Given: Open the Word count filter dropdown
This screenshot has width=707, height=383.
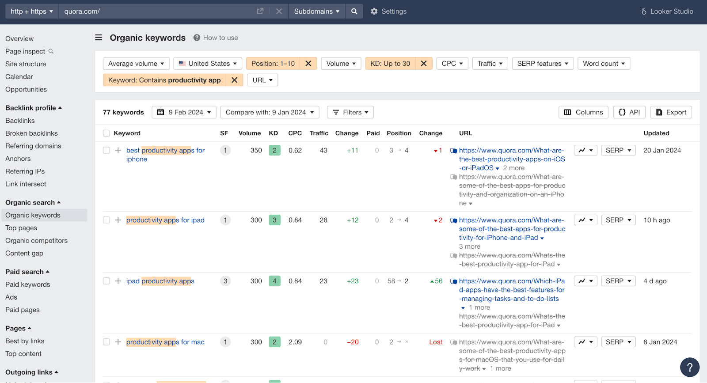Looking at the screenshot, I should [604, 64].
